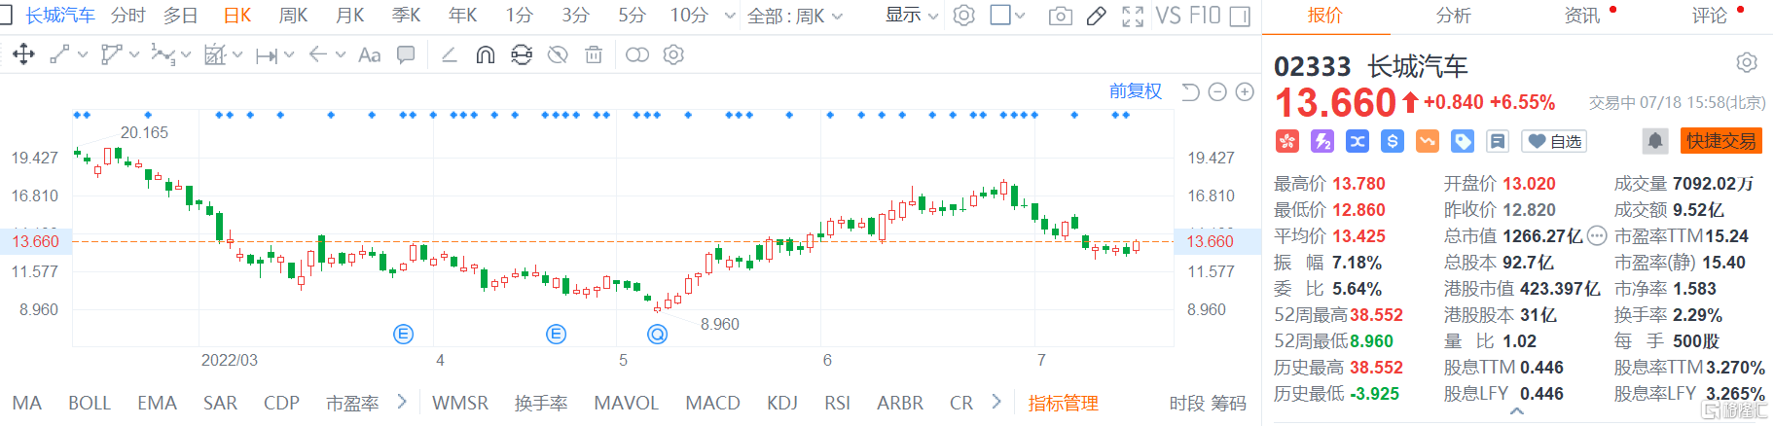The image size is (1774, 426).
Task: Click the blue shuffle arrows icon
Action: tap(1358, 142)
